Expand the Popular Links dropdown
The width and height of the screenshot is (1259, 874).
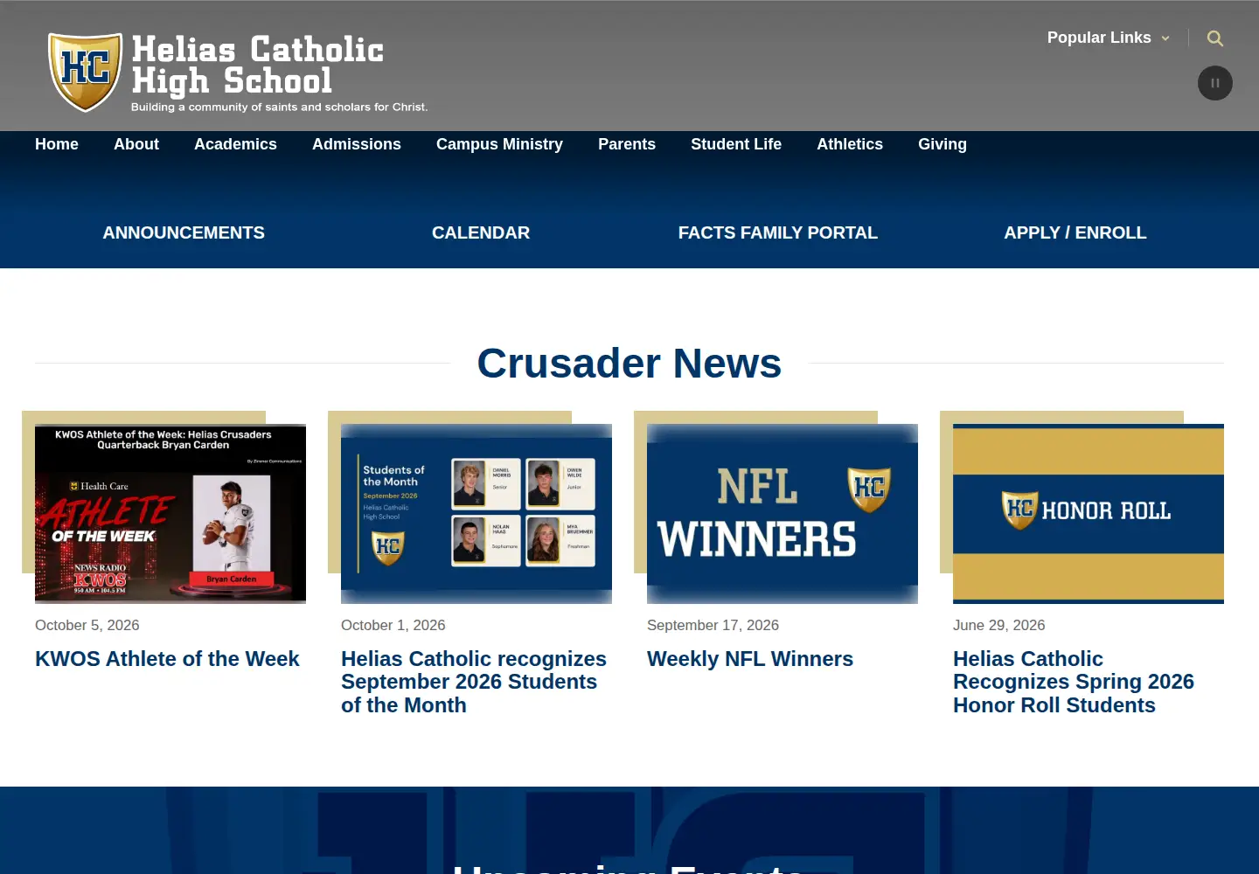pyautogui.click(x=1108, y=38)
